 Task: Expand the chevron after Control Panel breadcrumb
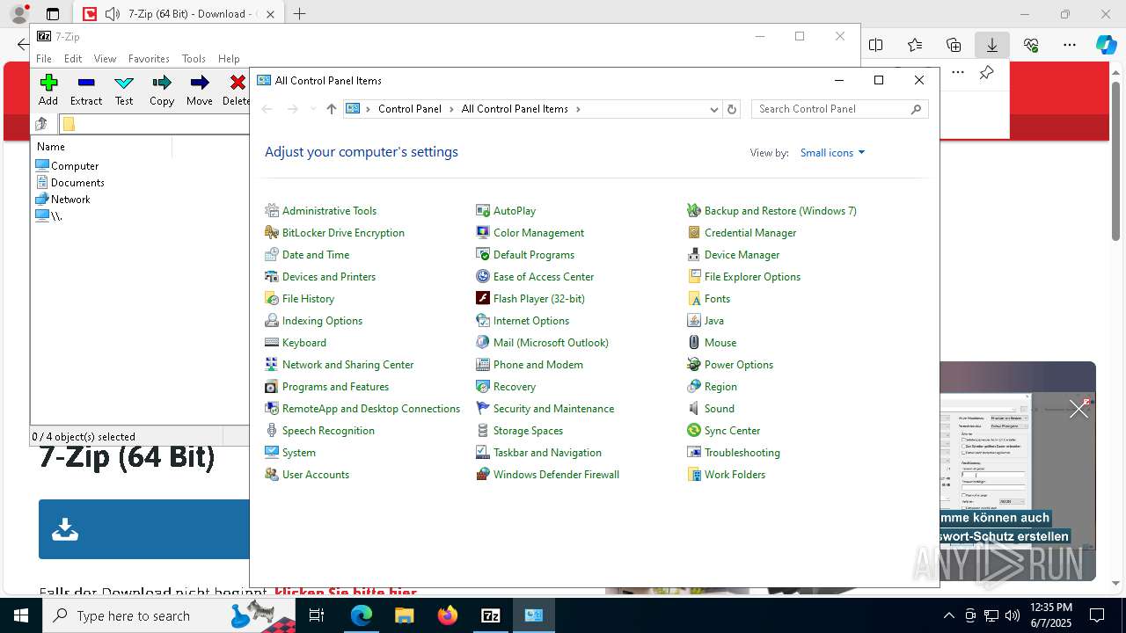pyautogui.click(x=451, y=109)
